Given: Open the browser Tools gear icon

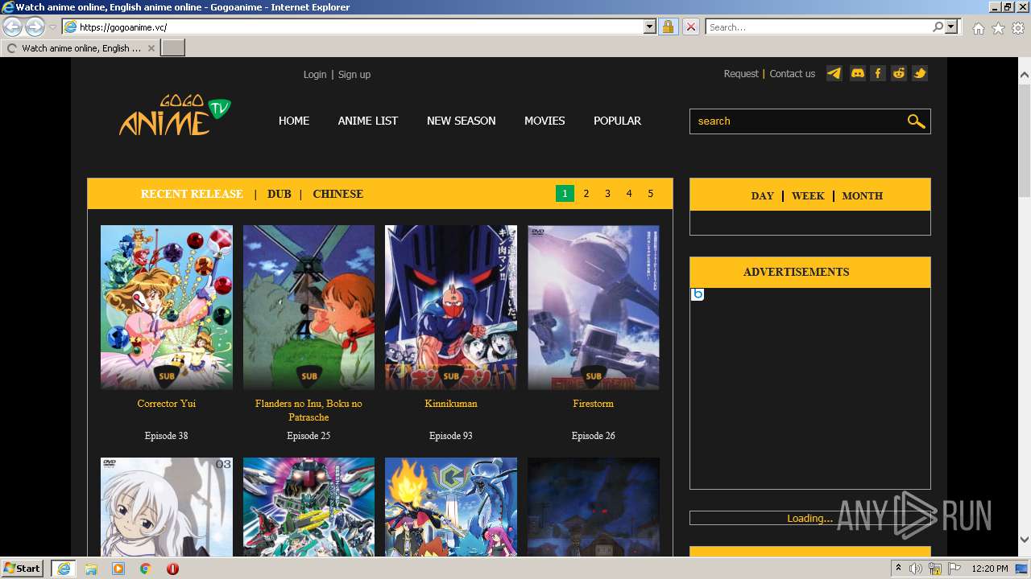Looking at the screenshot, I should click(x=1018, y=28).
